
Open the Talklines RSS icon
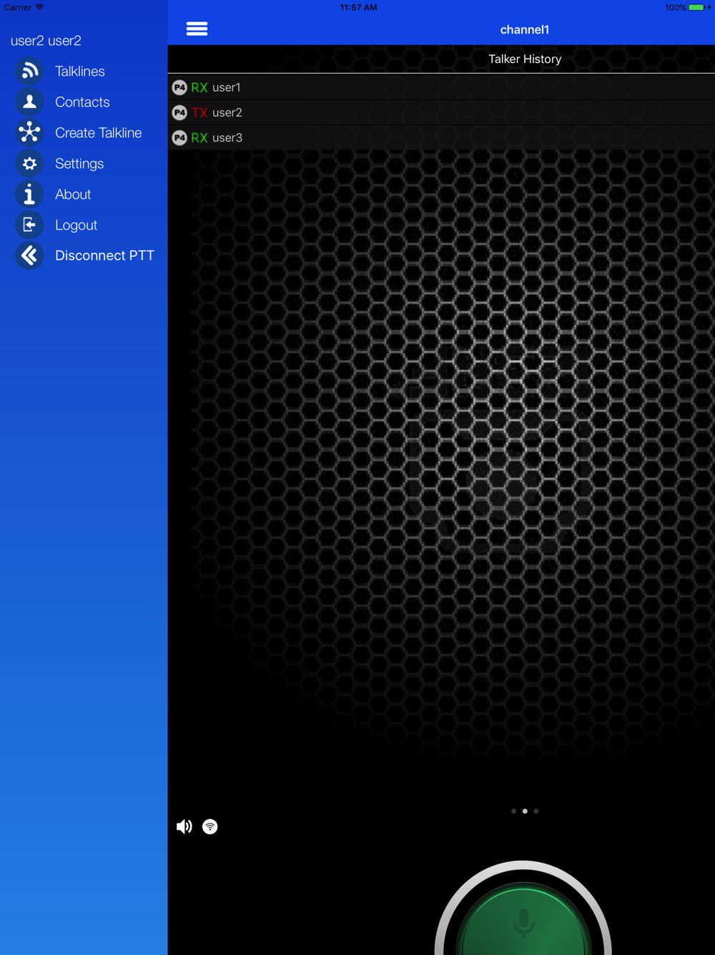coord(29,71)
